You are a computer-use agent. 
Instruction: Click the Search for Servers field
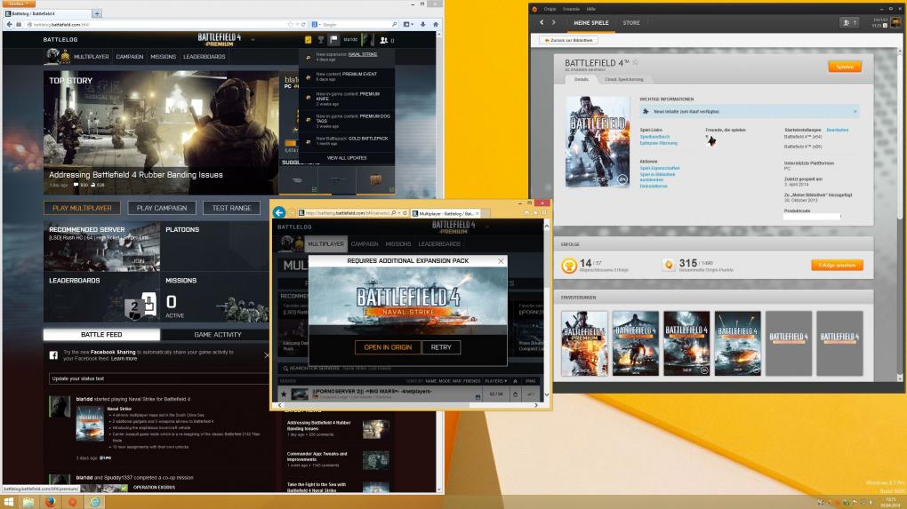tap(411, 368)
